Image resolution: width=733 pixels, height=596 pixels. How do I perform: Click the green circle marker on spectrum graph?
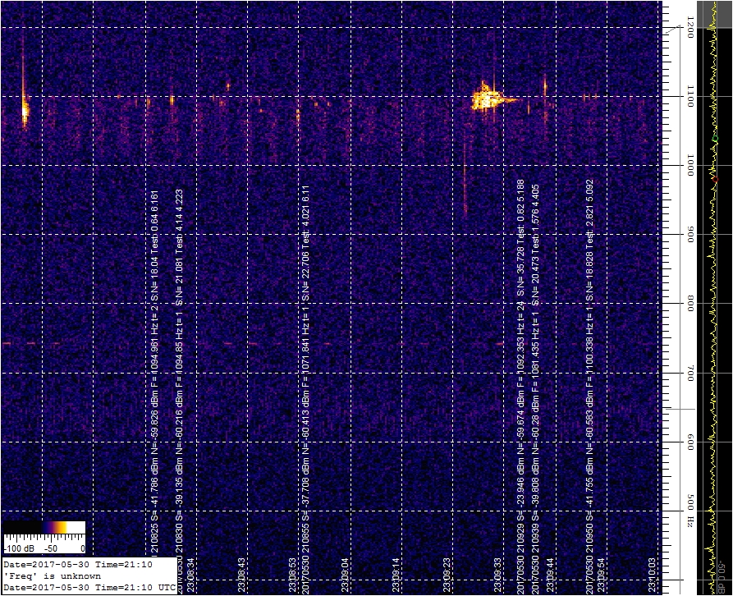[714, 140]
